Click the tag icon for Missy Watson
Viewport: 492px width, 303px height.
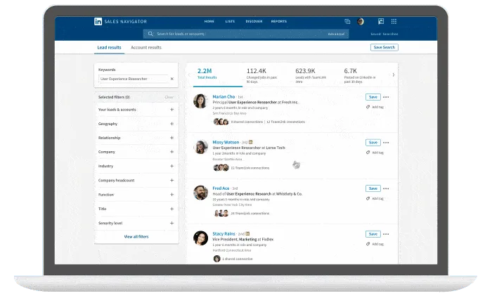click(368, 153)
